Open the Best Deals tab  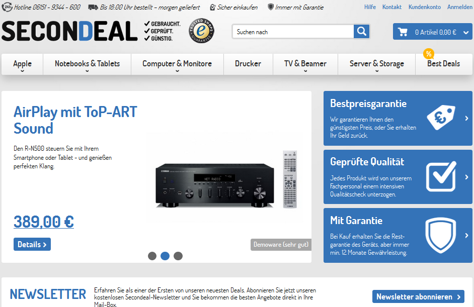pos(443,64)
